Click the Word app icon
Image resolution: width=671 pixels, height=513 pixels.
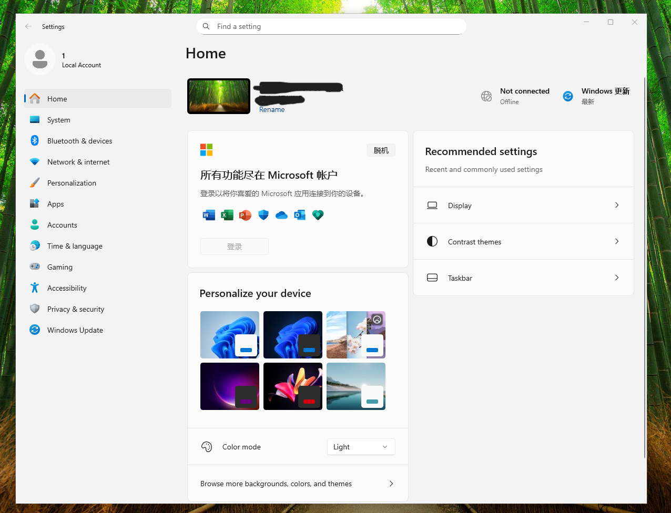(x=209, y=215)
